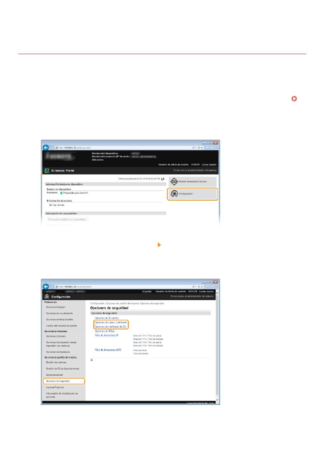Image resolution: width=321 pixels, height=463 pixels.
Task: Open Gestión del sistema
Action: (56, 363)
